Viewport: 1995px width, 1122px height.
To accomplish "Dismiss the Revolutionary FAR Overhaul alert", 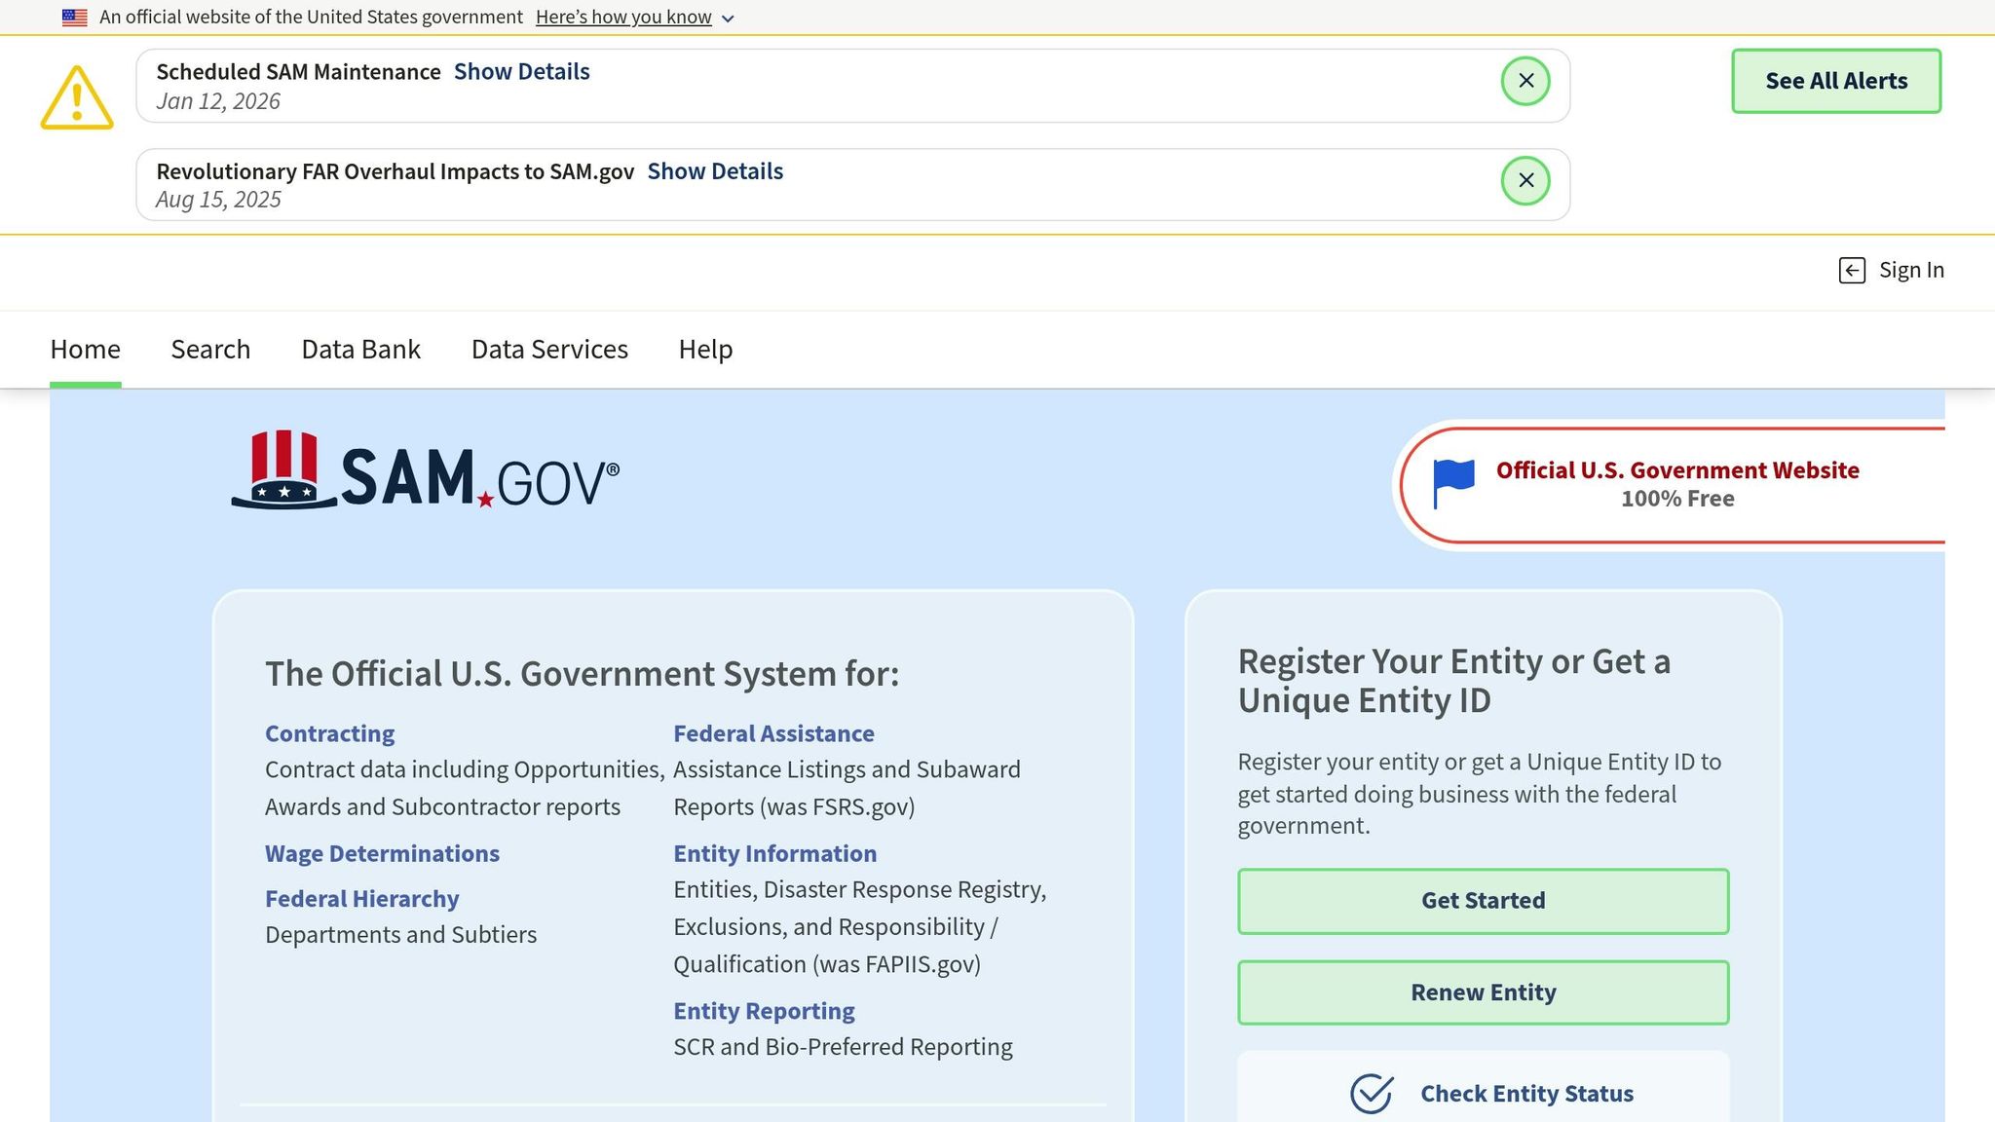I will pyautogui.click(x=1525, y=180).
